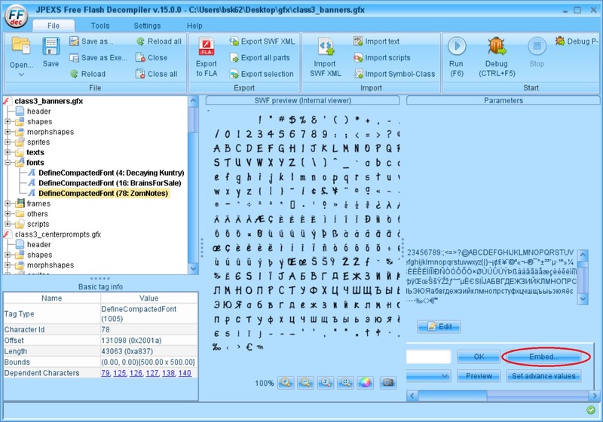The height and width of the screenshot is (422, 603).
Task: Click the Edit button
Action: (439, 327)
